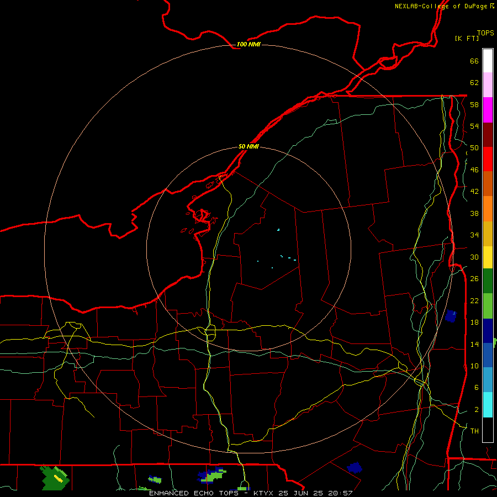Click the '18' legend value

coord(474,322)
